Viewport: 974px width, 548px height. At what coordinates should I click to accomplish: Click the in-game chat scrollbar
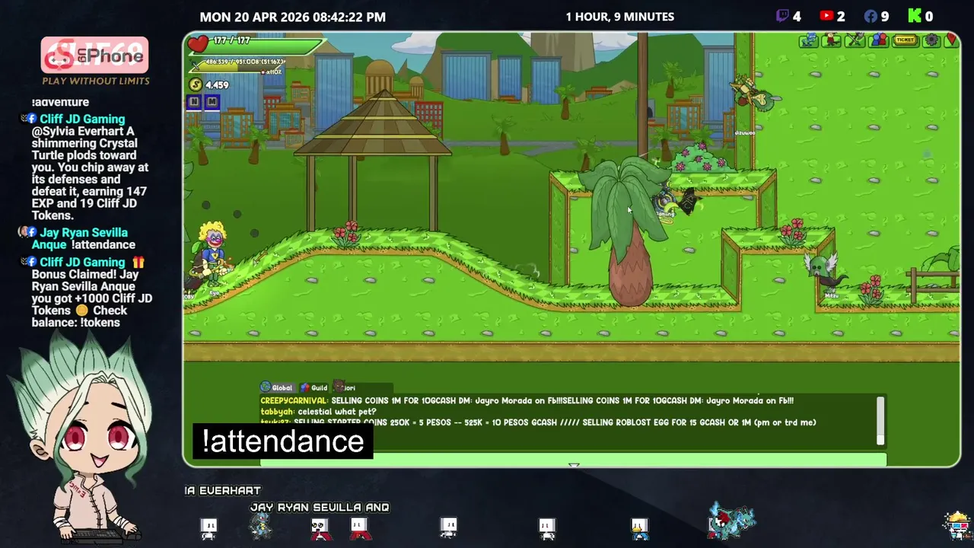(880, 420)
